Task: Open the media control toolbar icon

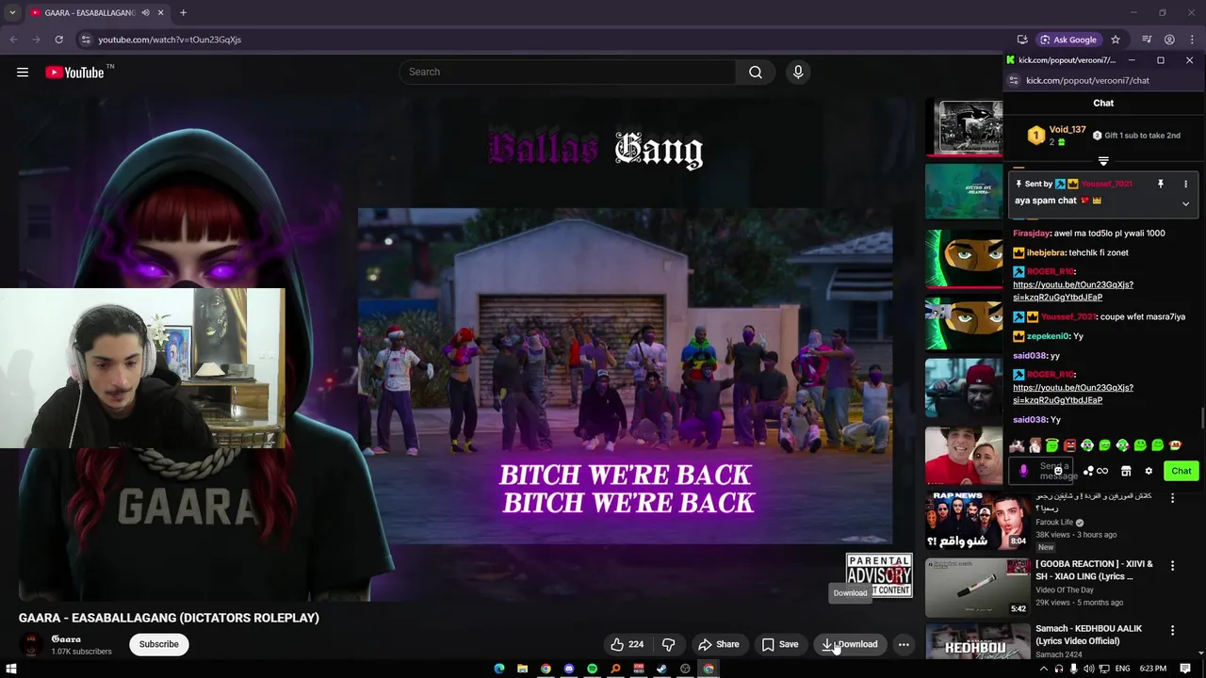Action: click(1147, 40)
